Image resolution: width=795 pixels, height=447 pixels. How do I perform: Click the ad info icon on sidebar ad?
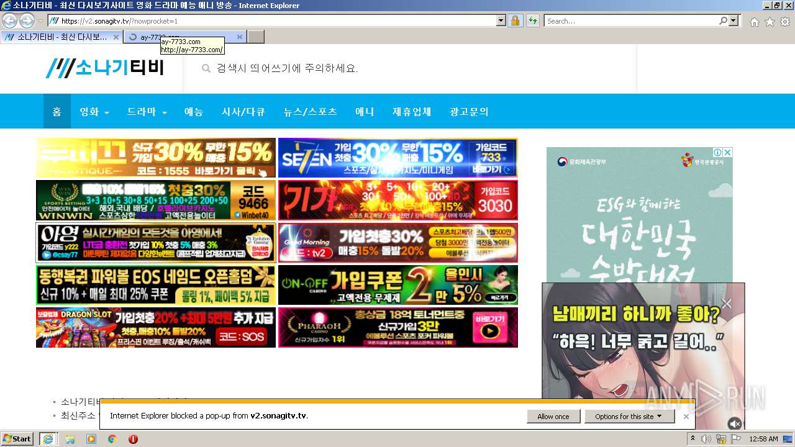pyautogui.click(x=717, y=152)
